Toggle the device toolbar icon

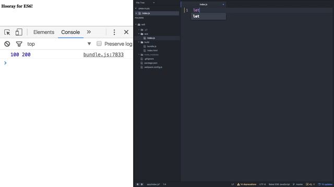(19, 32)
